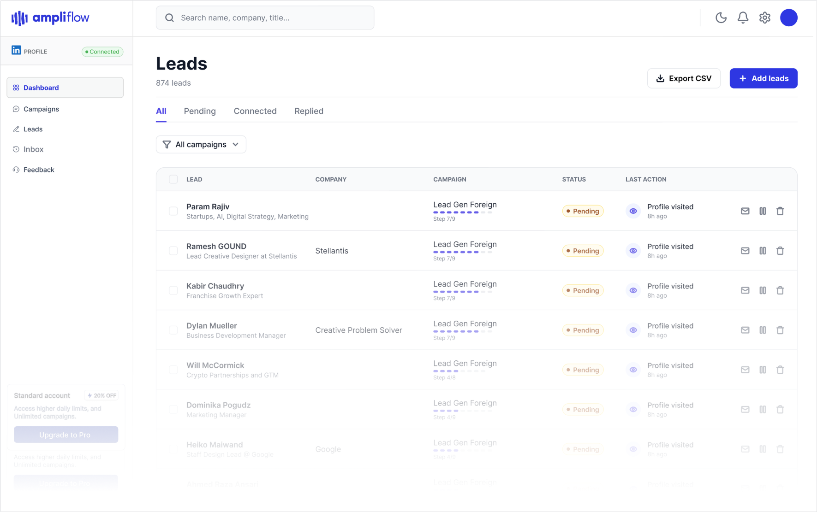
Task: Open the user avatar menu
Action: point(789,18)
